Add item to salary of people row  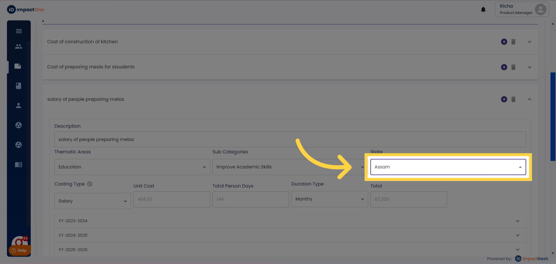504,99
